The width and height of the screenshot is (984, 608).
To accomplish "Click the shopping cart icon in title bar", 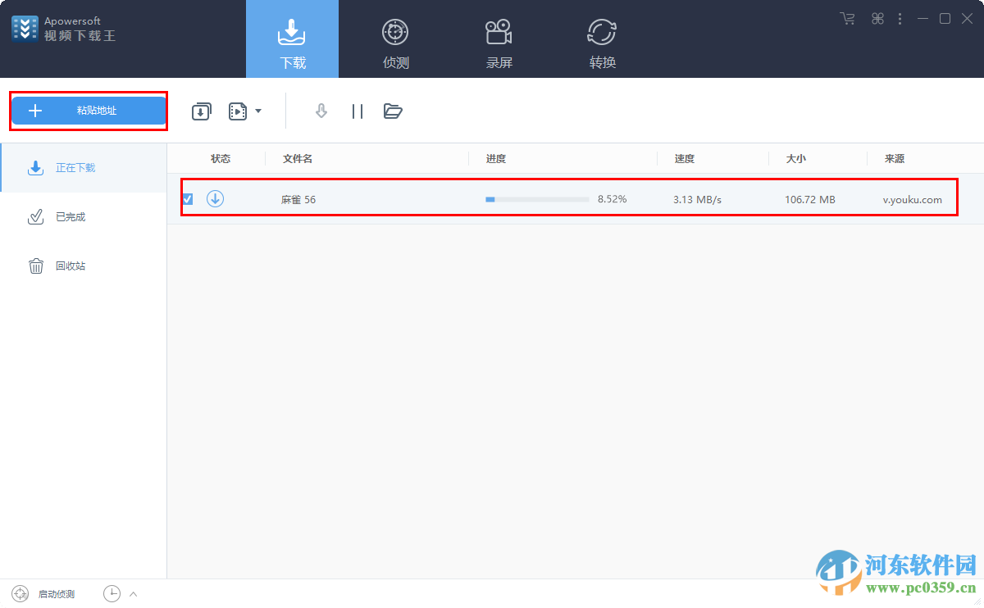I will 846,18.
